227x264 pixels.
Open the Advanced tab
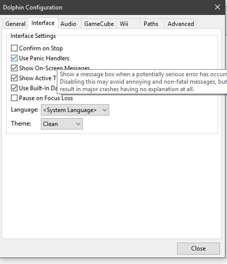click(x=181, y=24)
